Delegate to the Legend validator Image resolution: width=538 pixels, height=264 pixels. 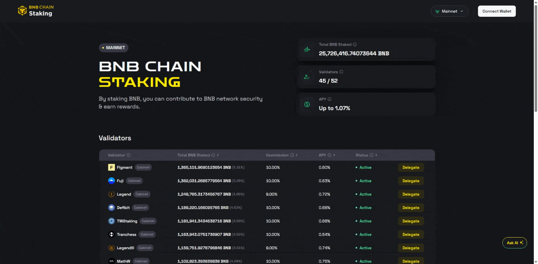[411, 194]
